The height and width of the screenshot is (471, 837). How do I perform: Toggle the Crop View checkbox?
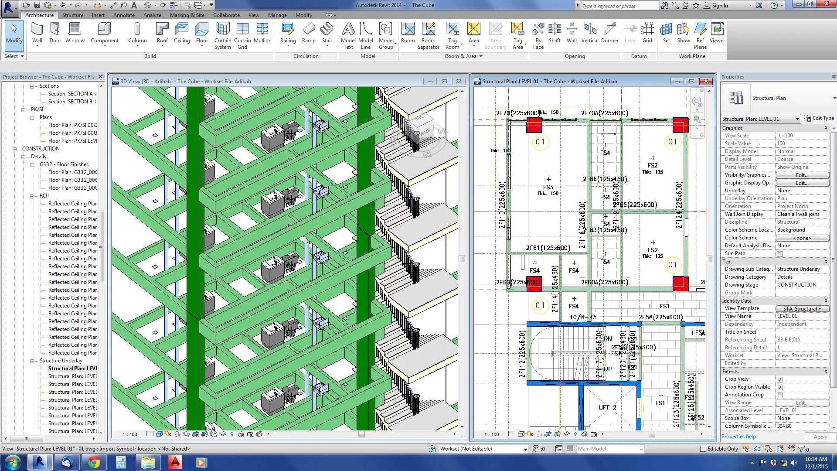(779, 379)
